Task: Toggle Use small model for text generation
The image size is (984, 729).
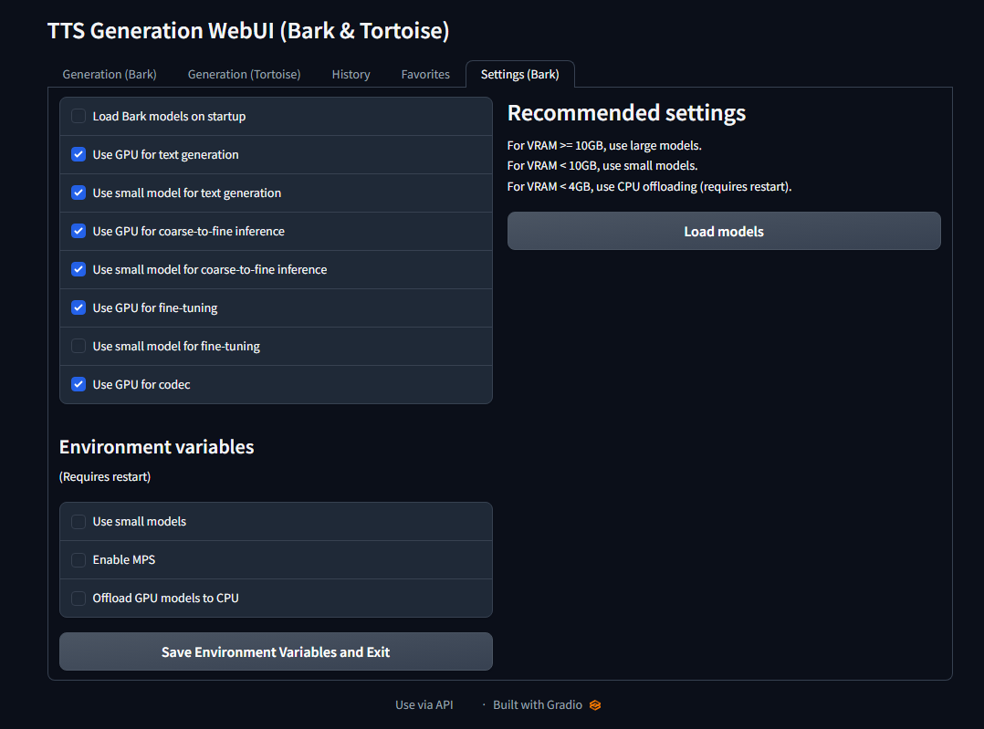Action: [x=79, y=193]
